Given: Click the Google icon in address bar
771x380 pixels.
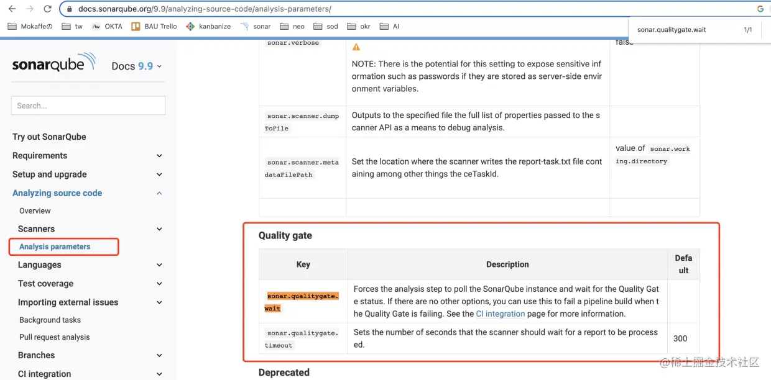Looking at the screenshot, I should 760,9.
